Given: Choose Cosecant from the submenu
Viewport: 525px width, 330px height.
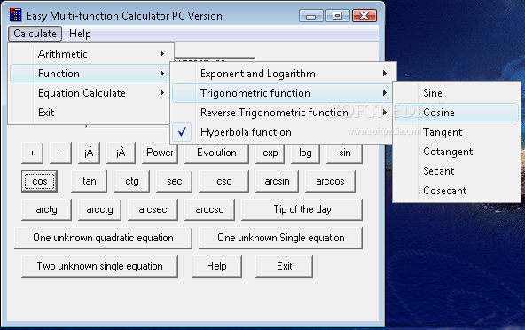Looking at the screenshot, I should coord(457,191).
